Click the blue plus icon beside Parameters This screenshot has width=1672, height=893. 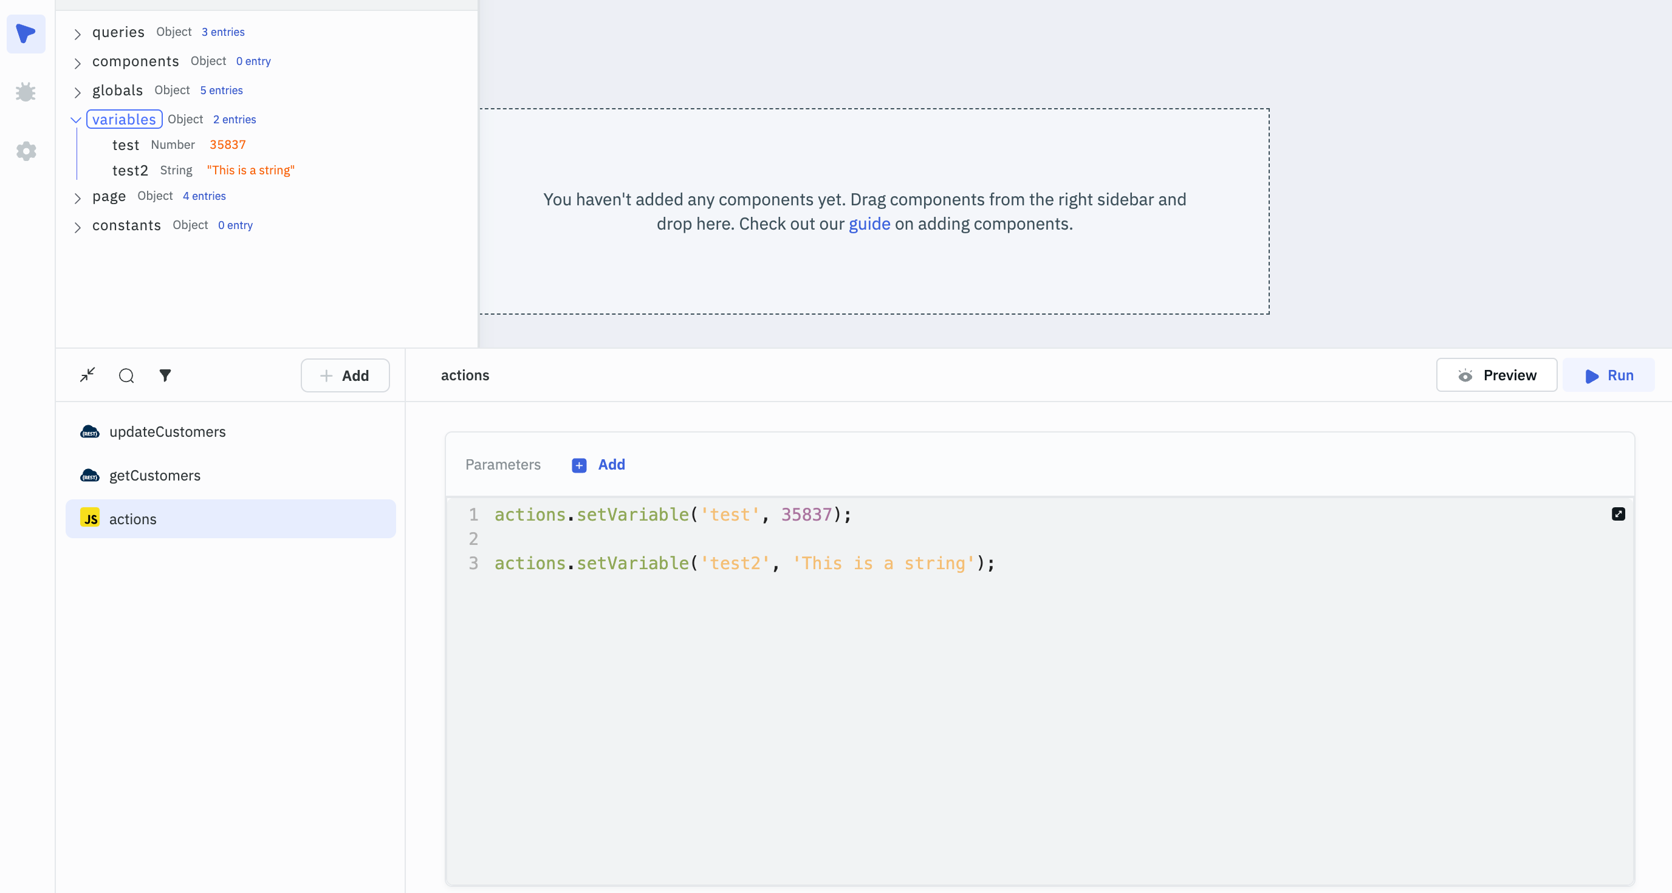(x=579, y=465)
